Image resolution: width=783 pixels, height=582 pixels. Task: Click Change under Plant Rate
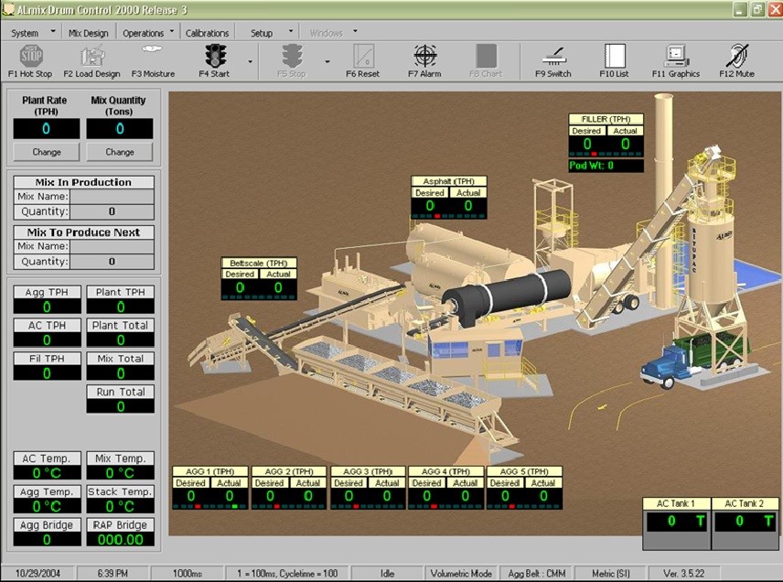[x=46, y=152]
